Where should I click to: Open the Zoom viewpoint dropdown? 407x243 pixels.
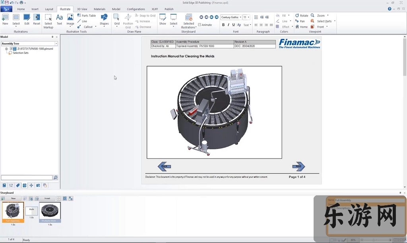tap(328, 15)
